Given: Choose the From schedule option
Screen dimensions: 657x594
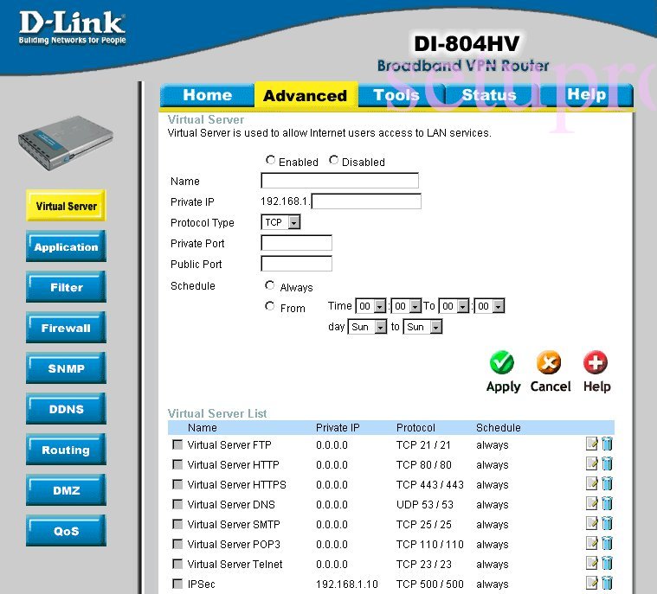Looking at the screenshot, I should [270, 306].
